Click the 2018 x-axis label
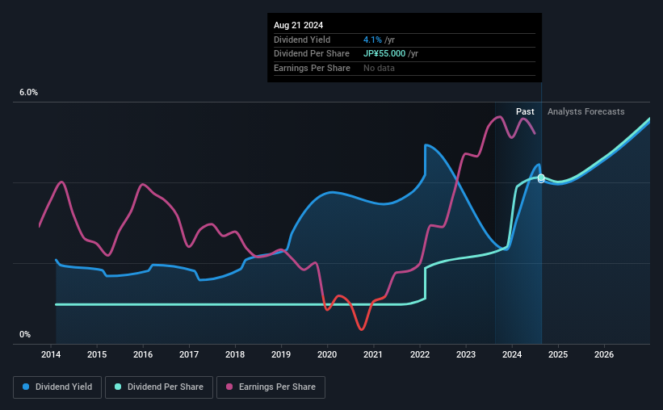This screenshot has height=410, width=663. coord(235,354)
